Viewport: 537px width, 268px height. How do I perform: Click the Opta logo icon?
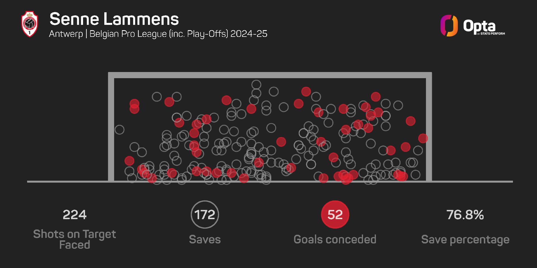449,26
